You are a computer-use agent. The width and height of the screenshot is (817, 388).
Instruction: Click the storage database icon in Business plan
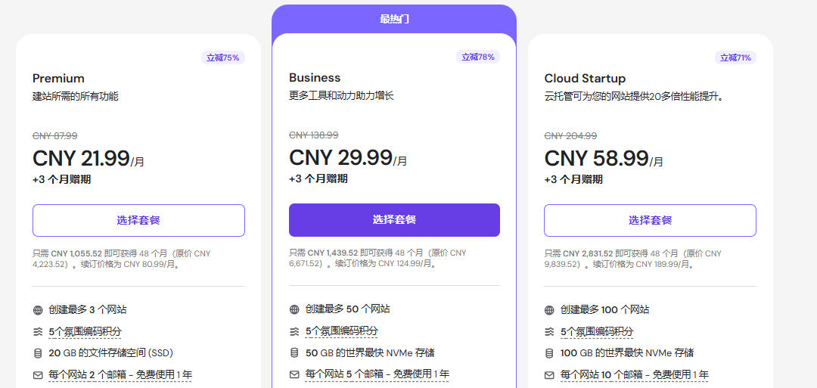click(x=294, y=353)
